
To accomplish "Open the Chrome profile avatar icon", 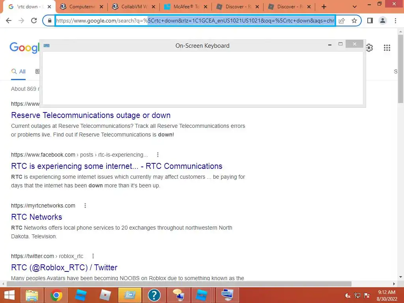I will pos(383,21).
